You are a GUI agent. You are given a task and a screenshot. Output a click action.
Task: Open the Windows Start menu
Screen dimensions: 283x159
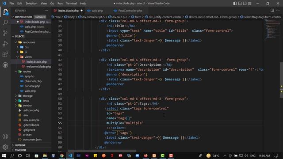tap(4, 155)
